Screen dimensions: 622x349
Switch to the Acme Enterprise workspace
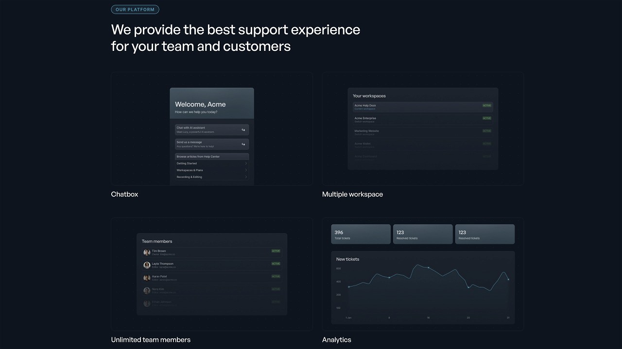423,120
